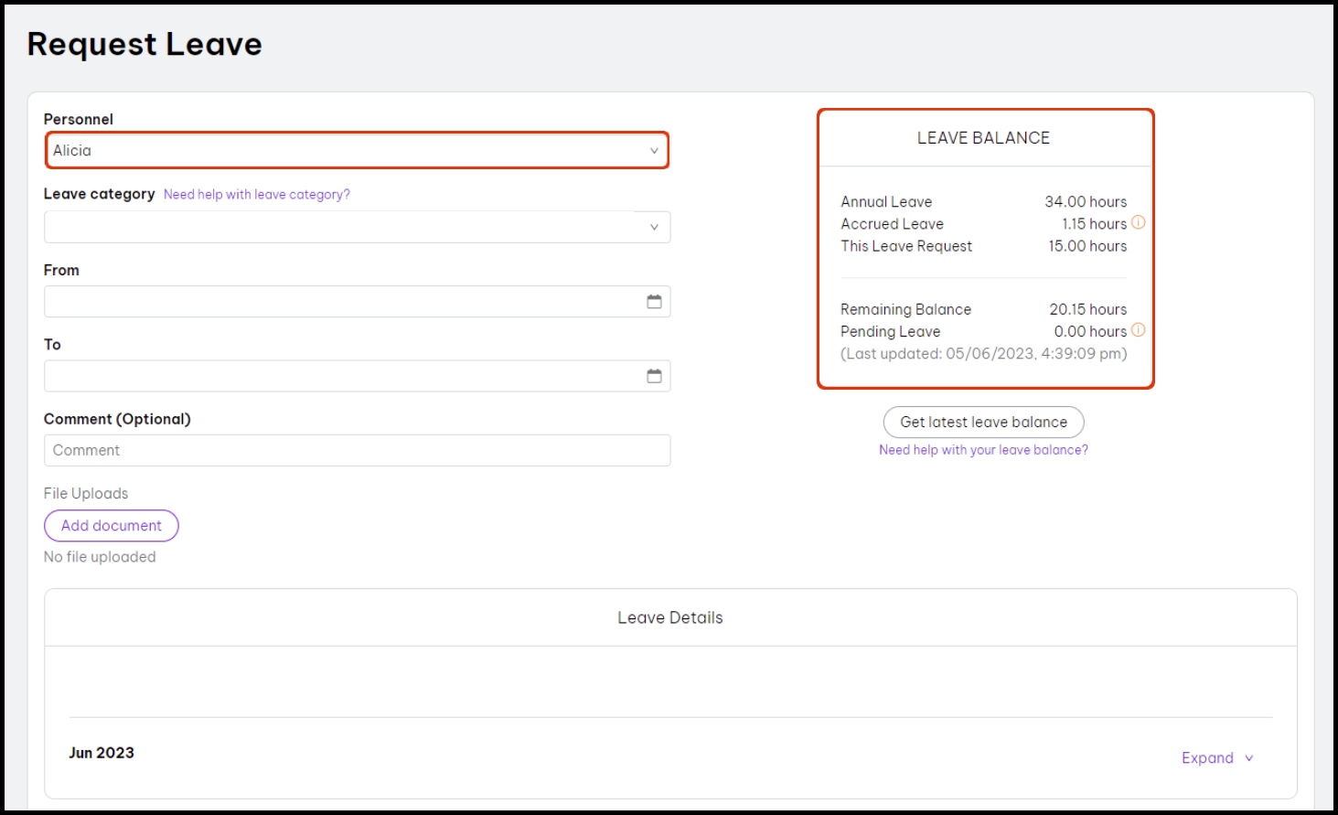Click the Remaining Balance 20.15 hours value
Viewport: 1338px width, 815px height.
pos(1087,309)
